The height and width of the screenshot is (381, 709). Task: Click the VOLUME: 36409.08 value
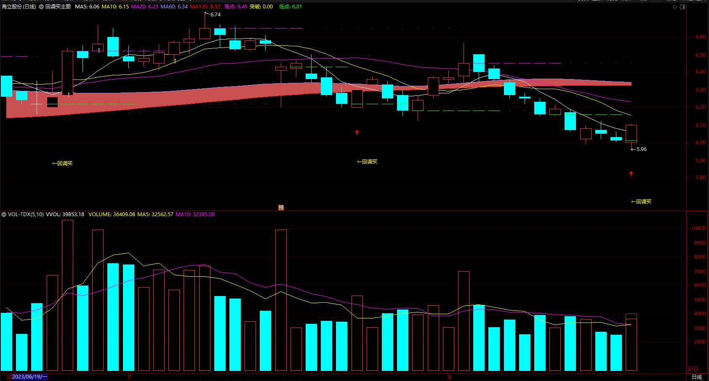coord(112,214)
